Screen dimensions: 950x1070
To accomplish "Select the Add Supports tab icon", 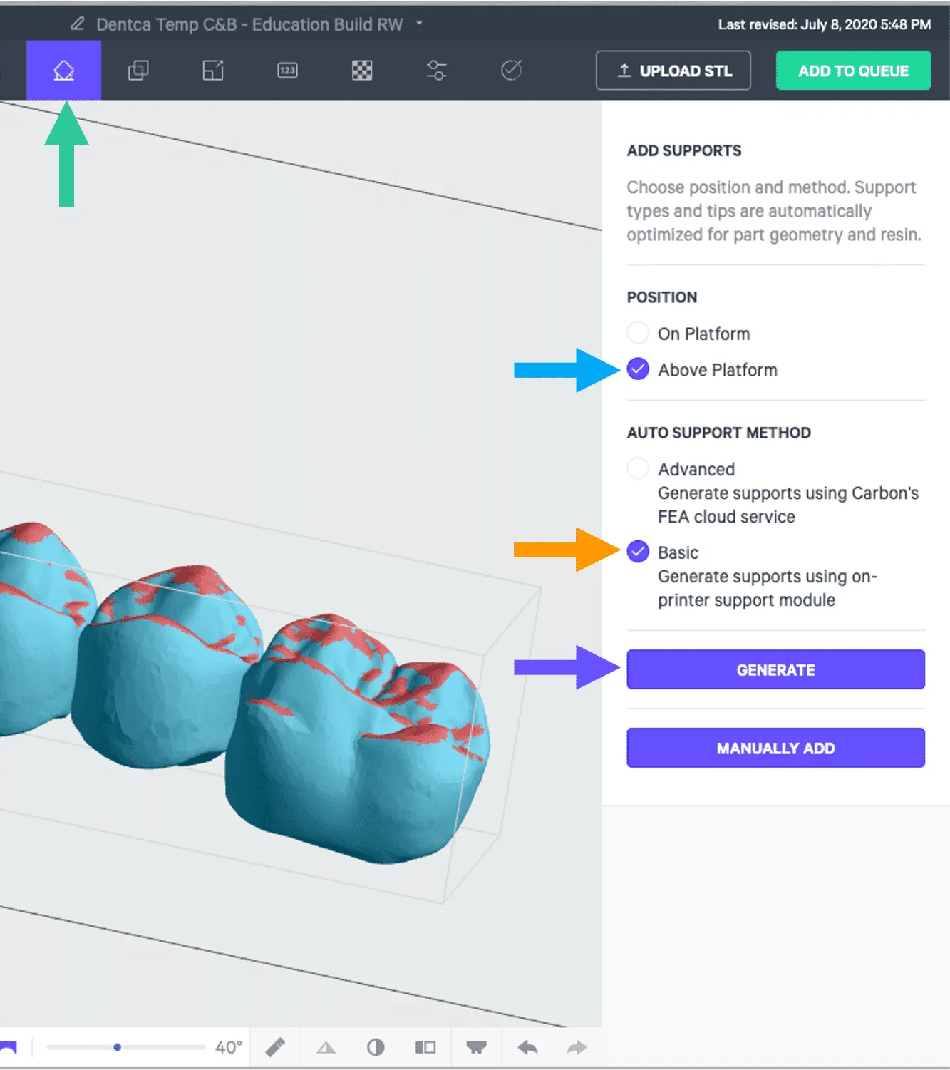I will tap(63, 70).
